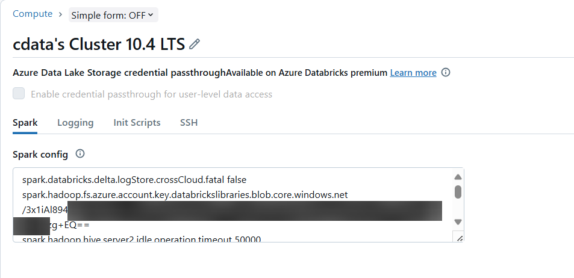Click the pencil icon to rename cluster

[195, 44]
